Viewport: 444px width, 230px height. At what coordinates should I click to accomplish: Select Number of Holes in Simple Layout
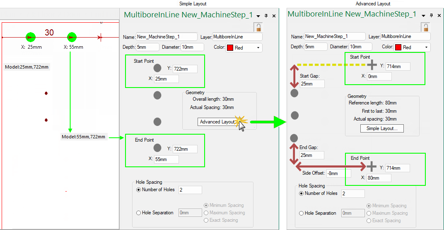[x=139, y=190]
